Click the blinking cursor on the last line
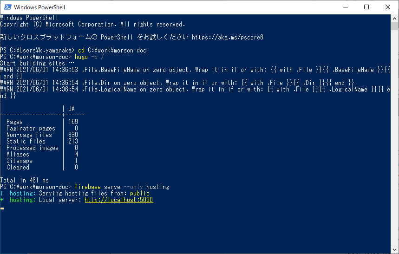 (x=2, y=208)
